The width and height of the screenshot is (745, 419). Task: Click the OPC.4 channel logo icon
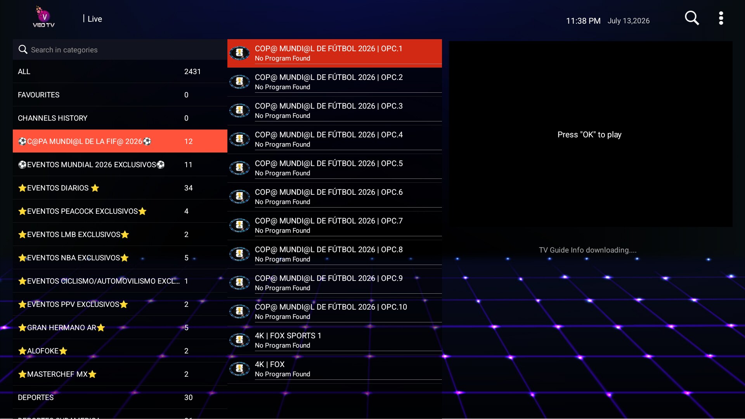click(x=239, y=139)
